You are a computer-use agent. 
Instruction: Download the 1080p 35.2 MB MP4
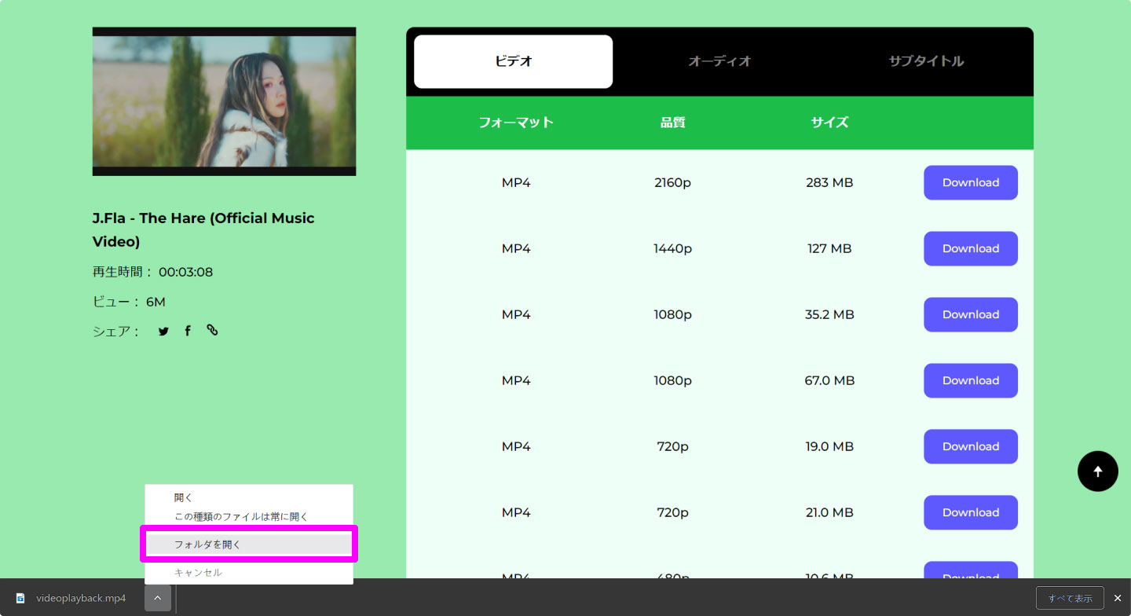point(971,314)
